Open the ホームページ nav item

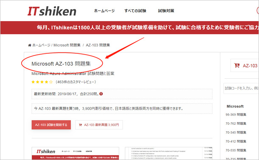coord(104,11)
